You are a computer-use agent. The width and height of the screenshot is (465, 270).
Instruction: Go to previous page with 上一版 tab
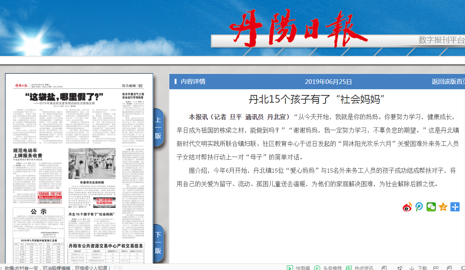(158, 128)
